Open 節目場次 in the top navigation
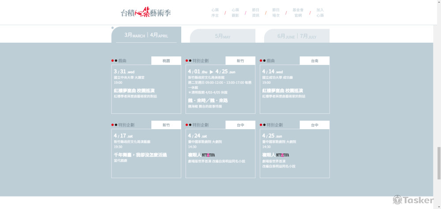 [276, 12]
